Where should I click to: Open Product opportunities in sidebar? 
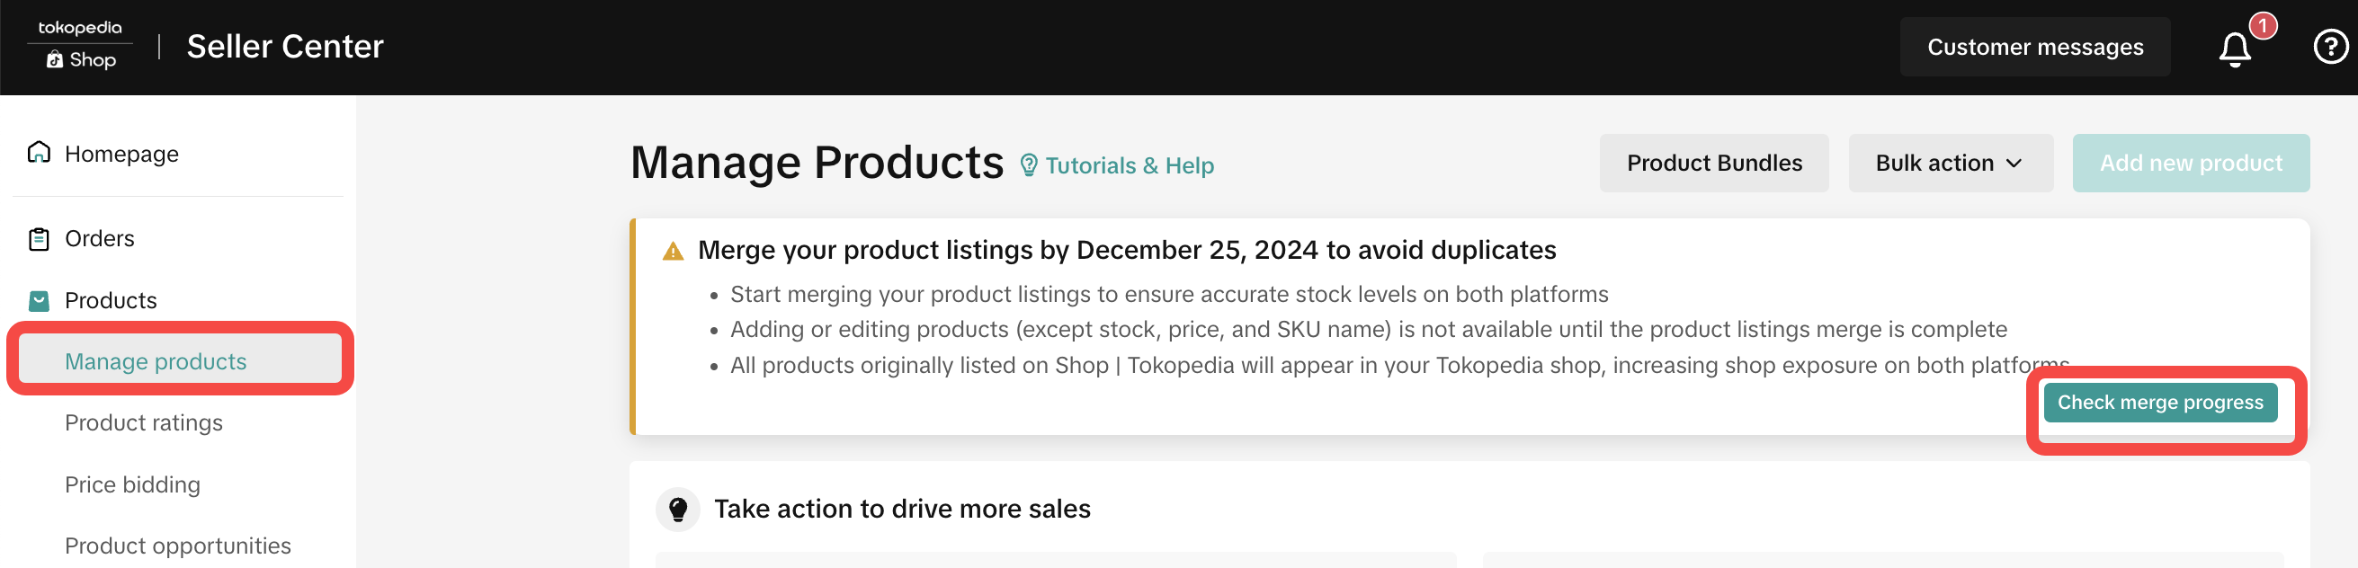point(177,546)
